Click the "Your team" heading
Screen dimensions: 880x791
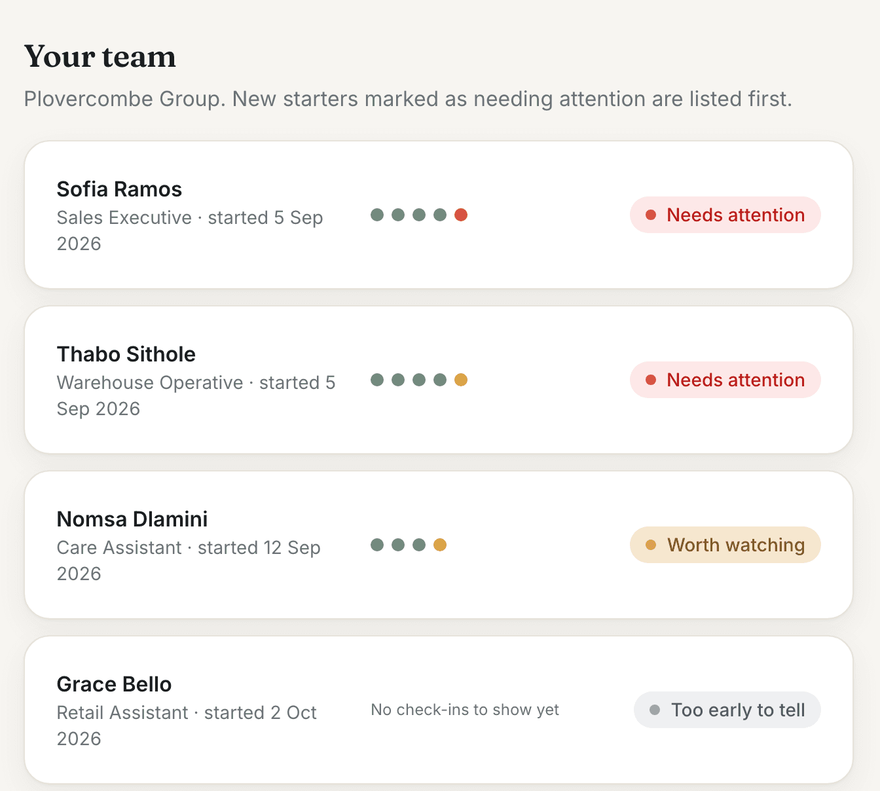click(100, 57)
